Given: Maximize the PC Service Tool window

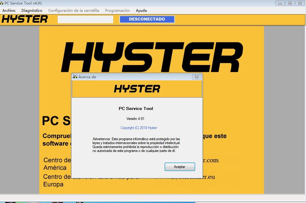Looking at the screenshot, I should (290, 3).
